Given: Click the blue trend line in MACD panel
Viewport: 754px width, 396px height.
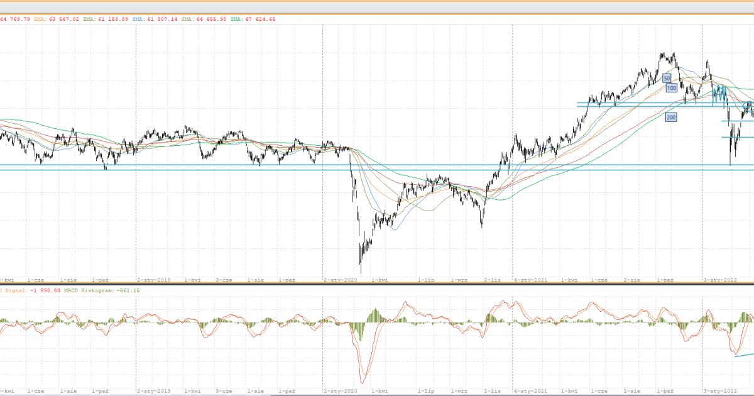Looking at the screenshot, I should pyautogui.click(x=745, y=355).
